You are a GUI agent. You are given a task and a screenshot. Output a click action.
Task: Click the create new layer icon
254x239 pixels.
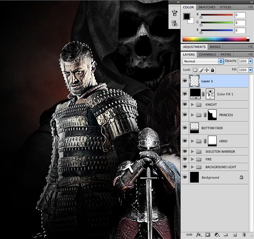click(x=235, y=234)
